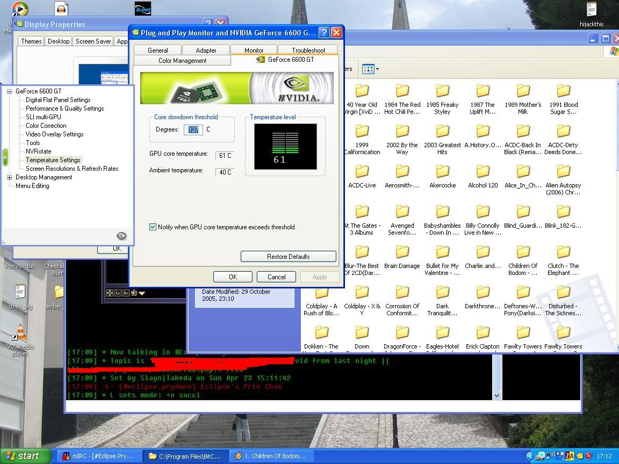The image size is (619, 464).
Task: Select the ACDC-Back In Black folder
Action: coord(523,139)
